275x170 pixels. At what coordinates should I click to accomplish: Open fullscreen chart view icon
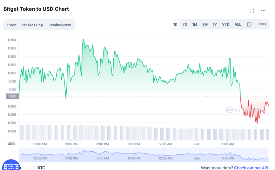coord(252,11)
